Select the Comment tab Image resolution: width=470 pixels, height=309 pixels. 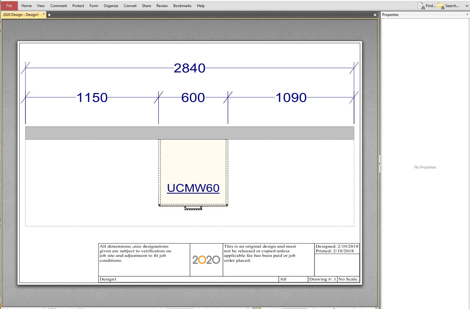[58, 6]
